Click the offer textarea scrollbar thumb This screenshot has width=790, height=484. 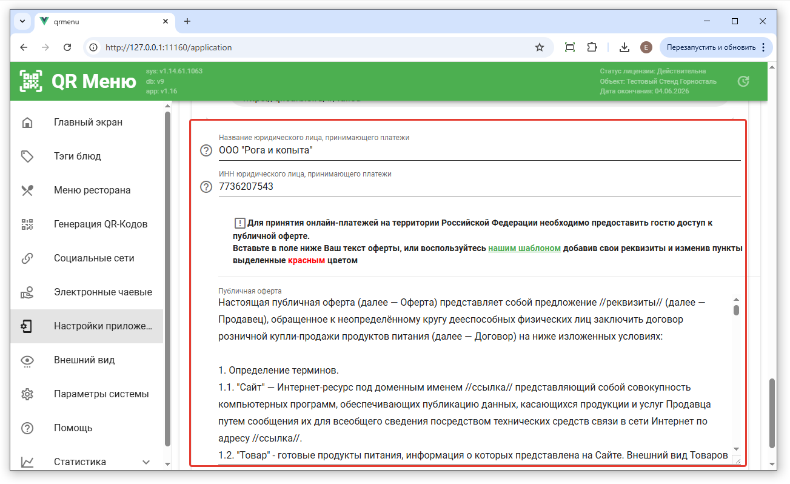coord(736,311)
